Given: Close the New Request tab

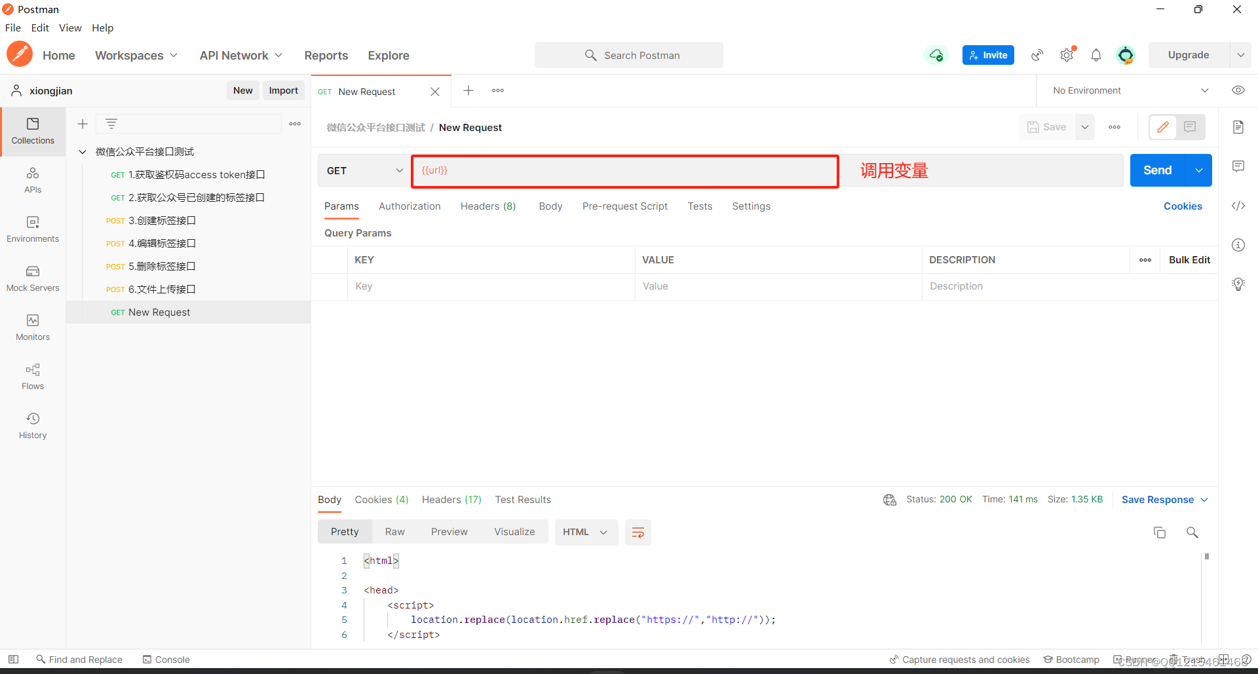Looking at the screenshot, I should 435,92.
